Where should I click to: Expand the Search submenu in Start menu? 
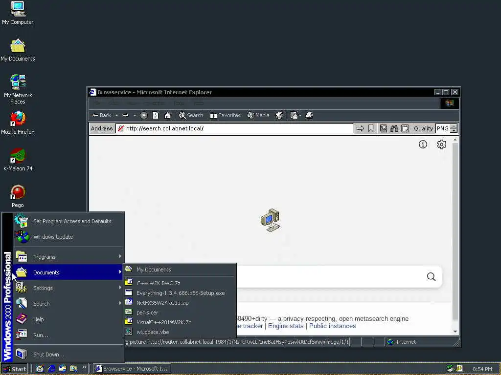68,304
